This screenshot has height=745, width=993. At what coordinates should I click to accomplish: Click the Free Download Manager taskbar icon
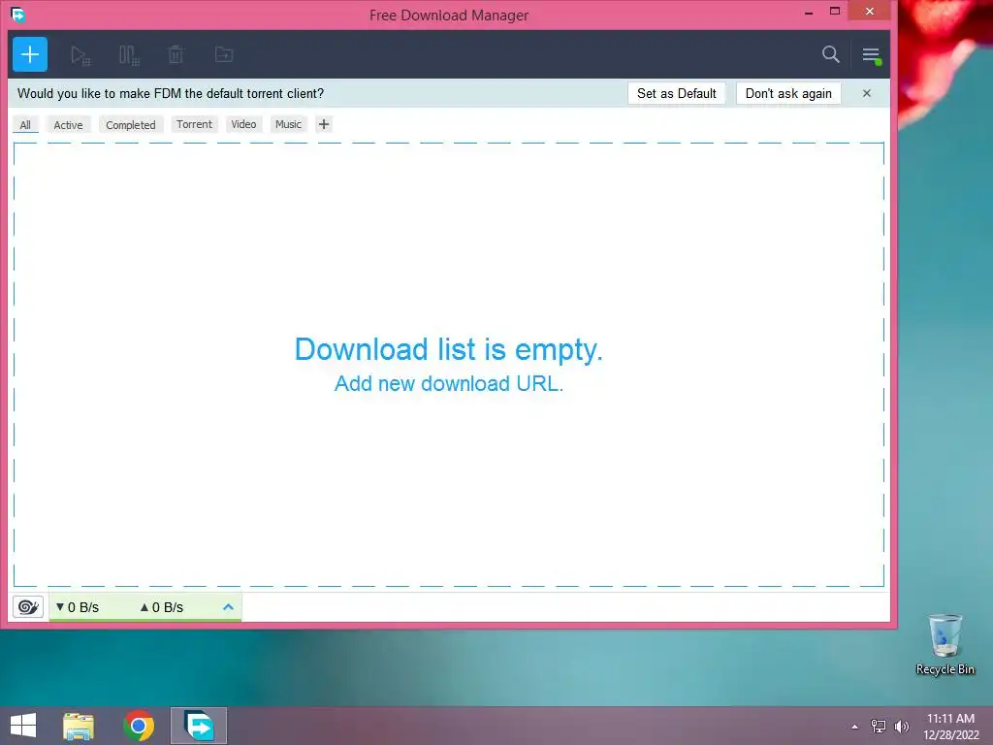point(199,726)
